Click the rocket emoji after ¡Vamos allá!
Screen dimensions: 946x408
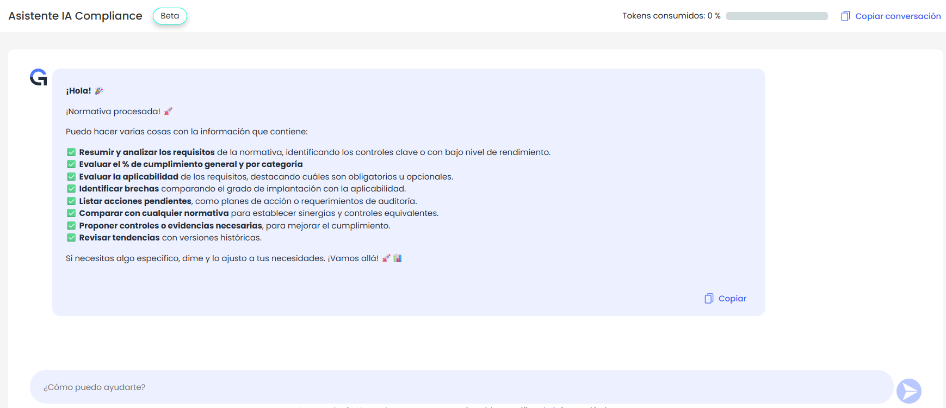386,258
